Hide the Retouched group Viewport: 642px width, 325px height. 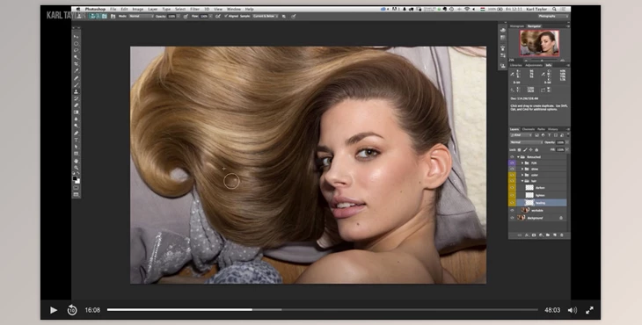coord(512,157)
